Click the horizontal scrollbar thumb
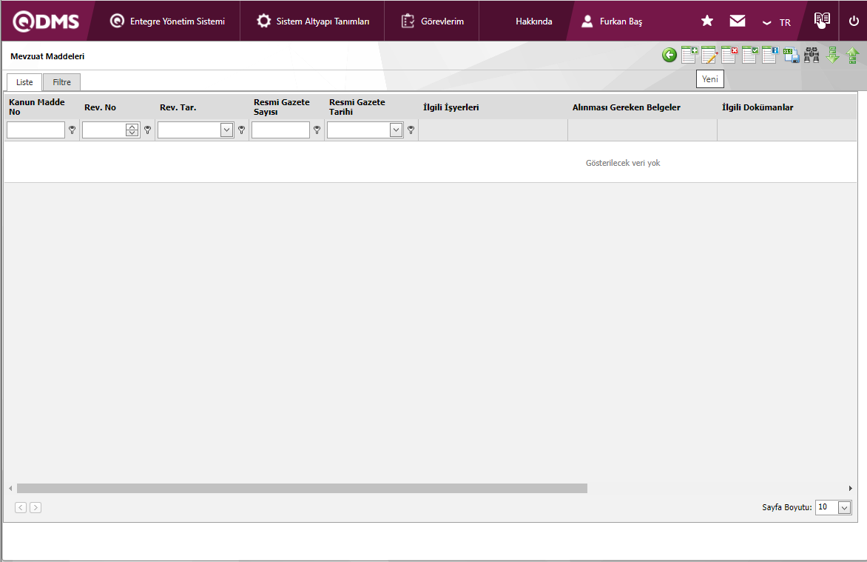 pos(302,489)
